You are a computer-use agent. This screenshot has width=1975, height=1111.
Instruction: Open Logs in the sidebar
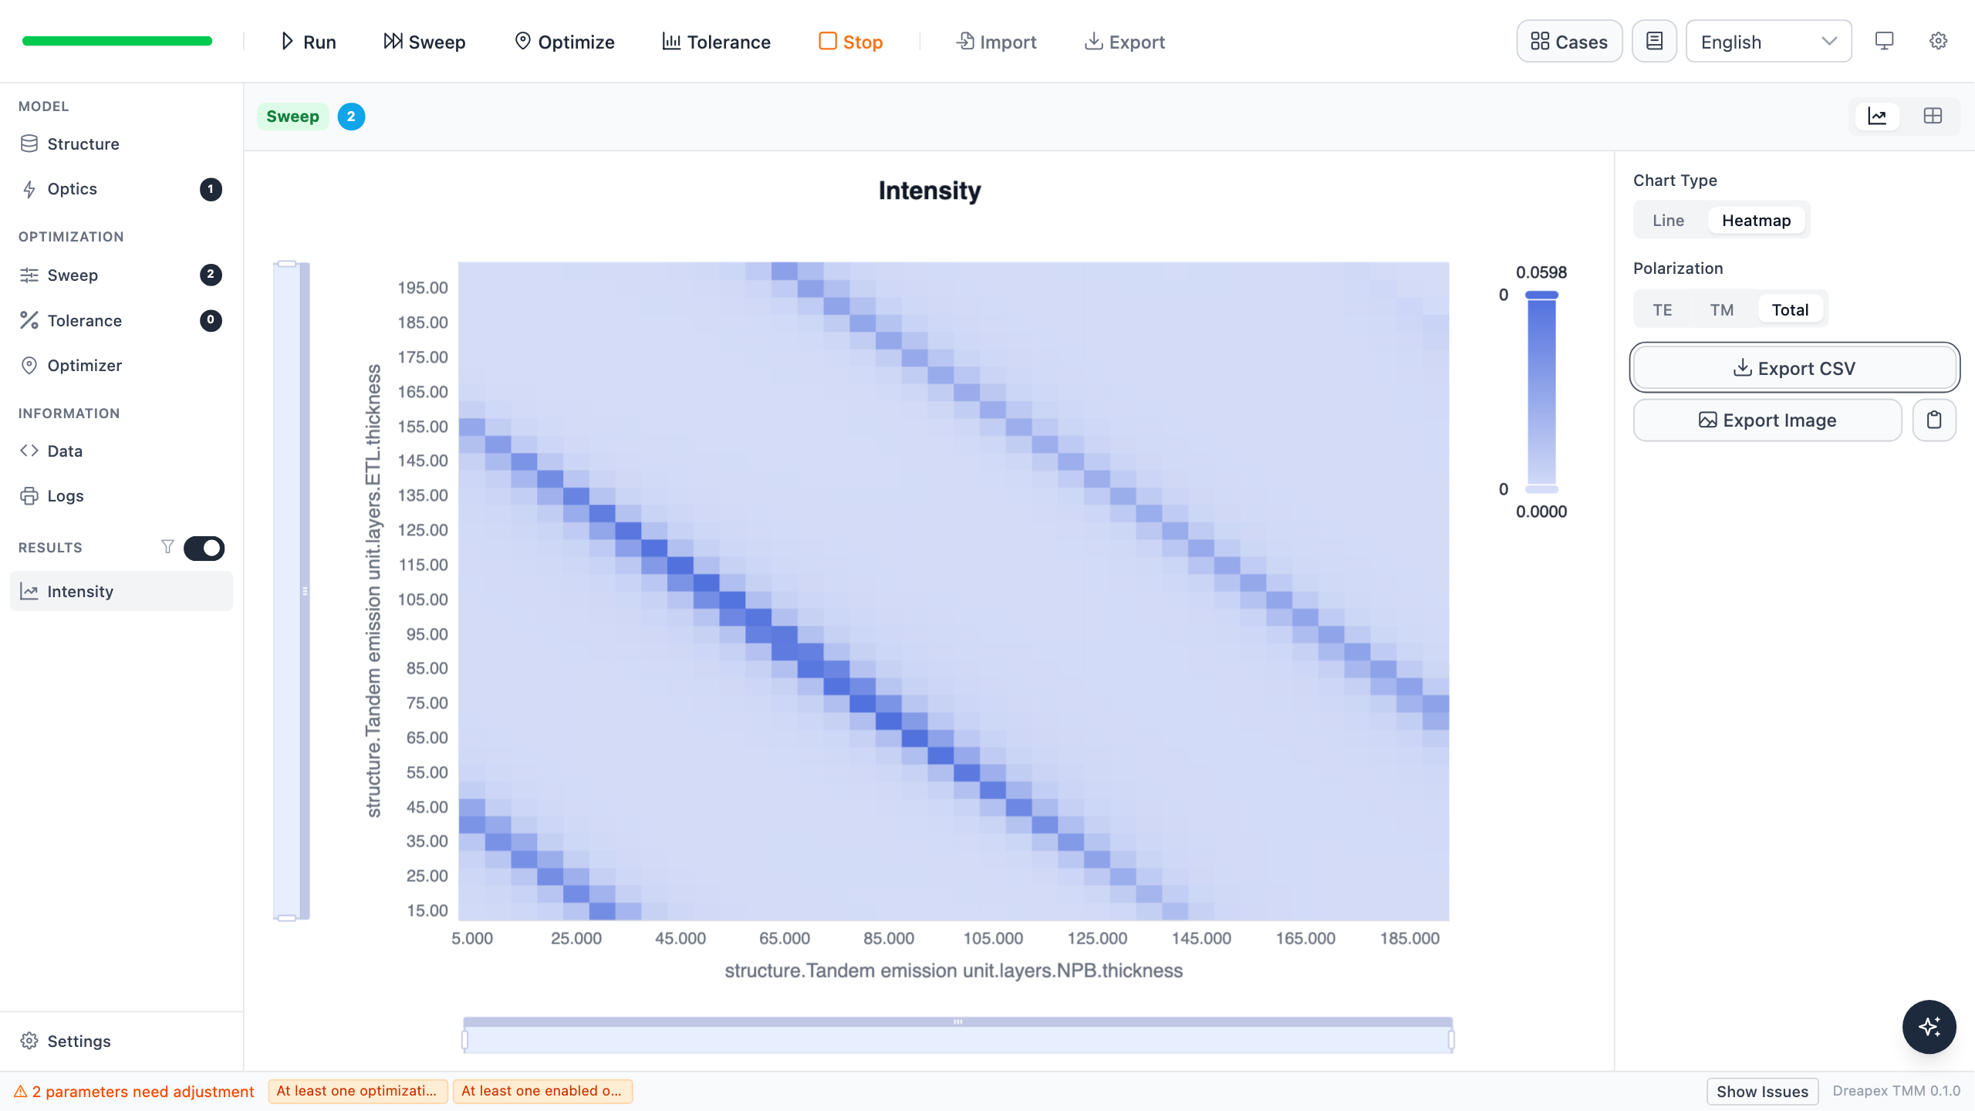121,496
